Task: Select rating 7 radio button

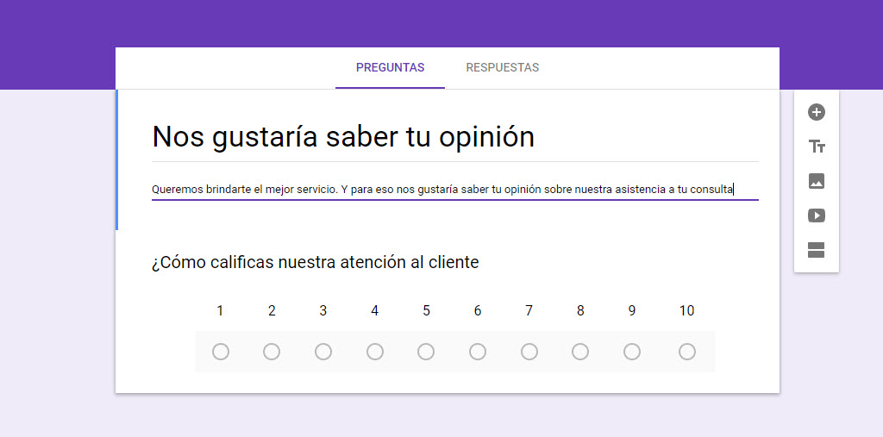Action: coord(529,352)
